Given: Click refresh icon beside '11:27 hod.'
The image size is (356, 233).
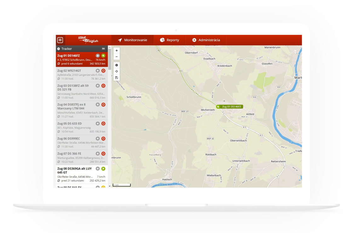Looking at the screenshot, I should pyautogui.click(x=59, y=116).
